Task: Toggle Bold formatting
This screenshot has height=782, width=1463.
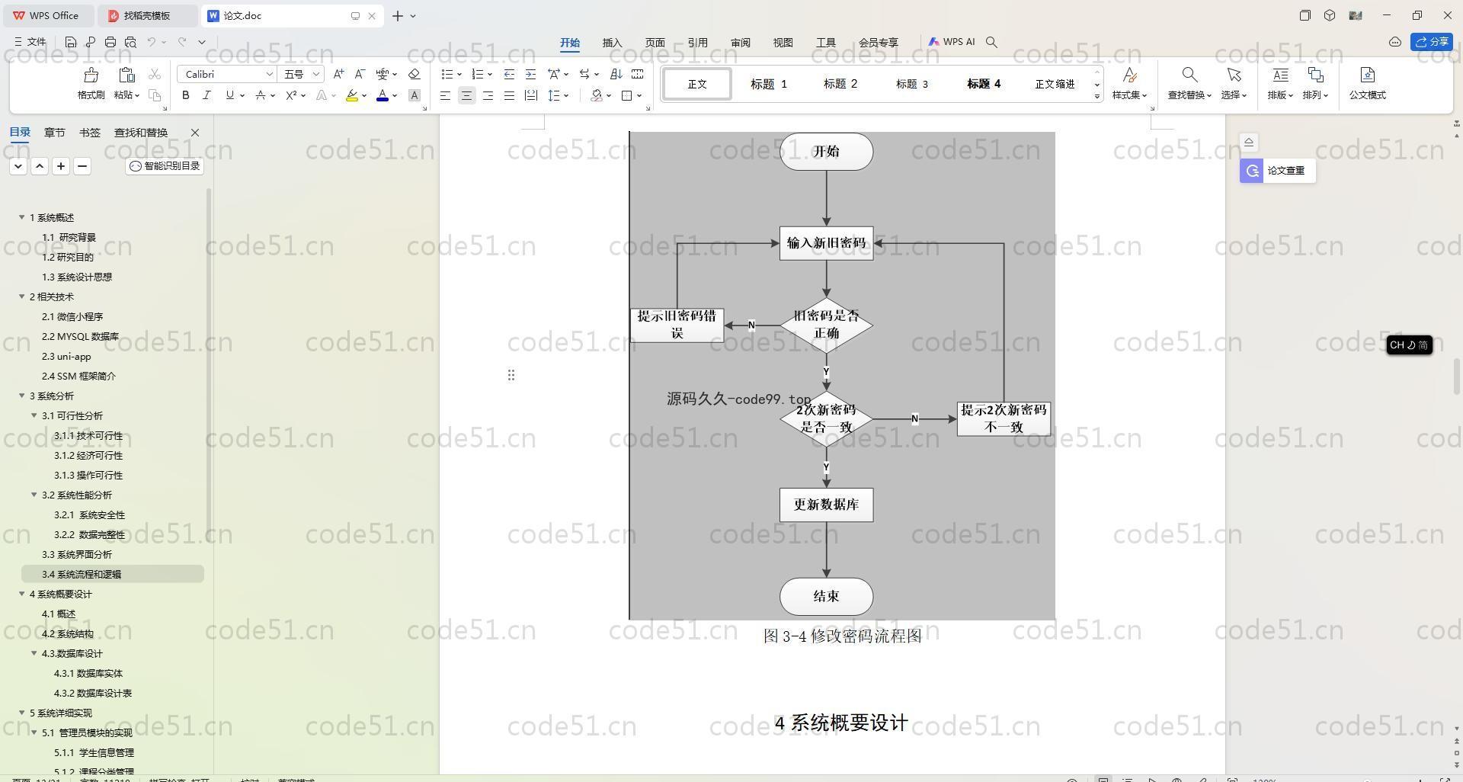Action: (x=185, y=95)
